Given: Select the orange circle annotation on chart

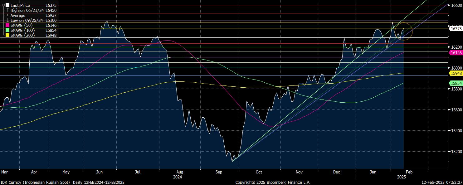Looking at the screenshot, I should tap(403, 31).
